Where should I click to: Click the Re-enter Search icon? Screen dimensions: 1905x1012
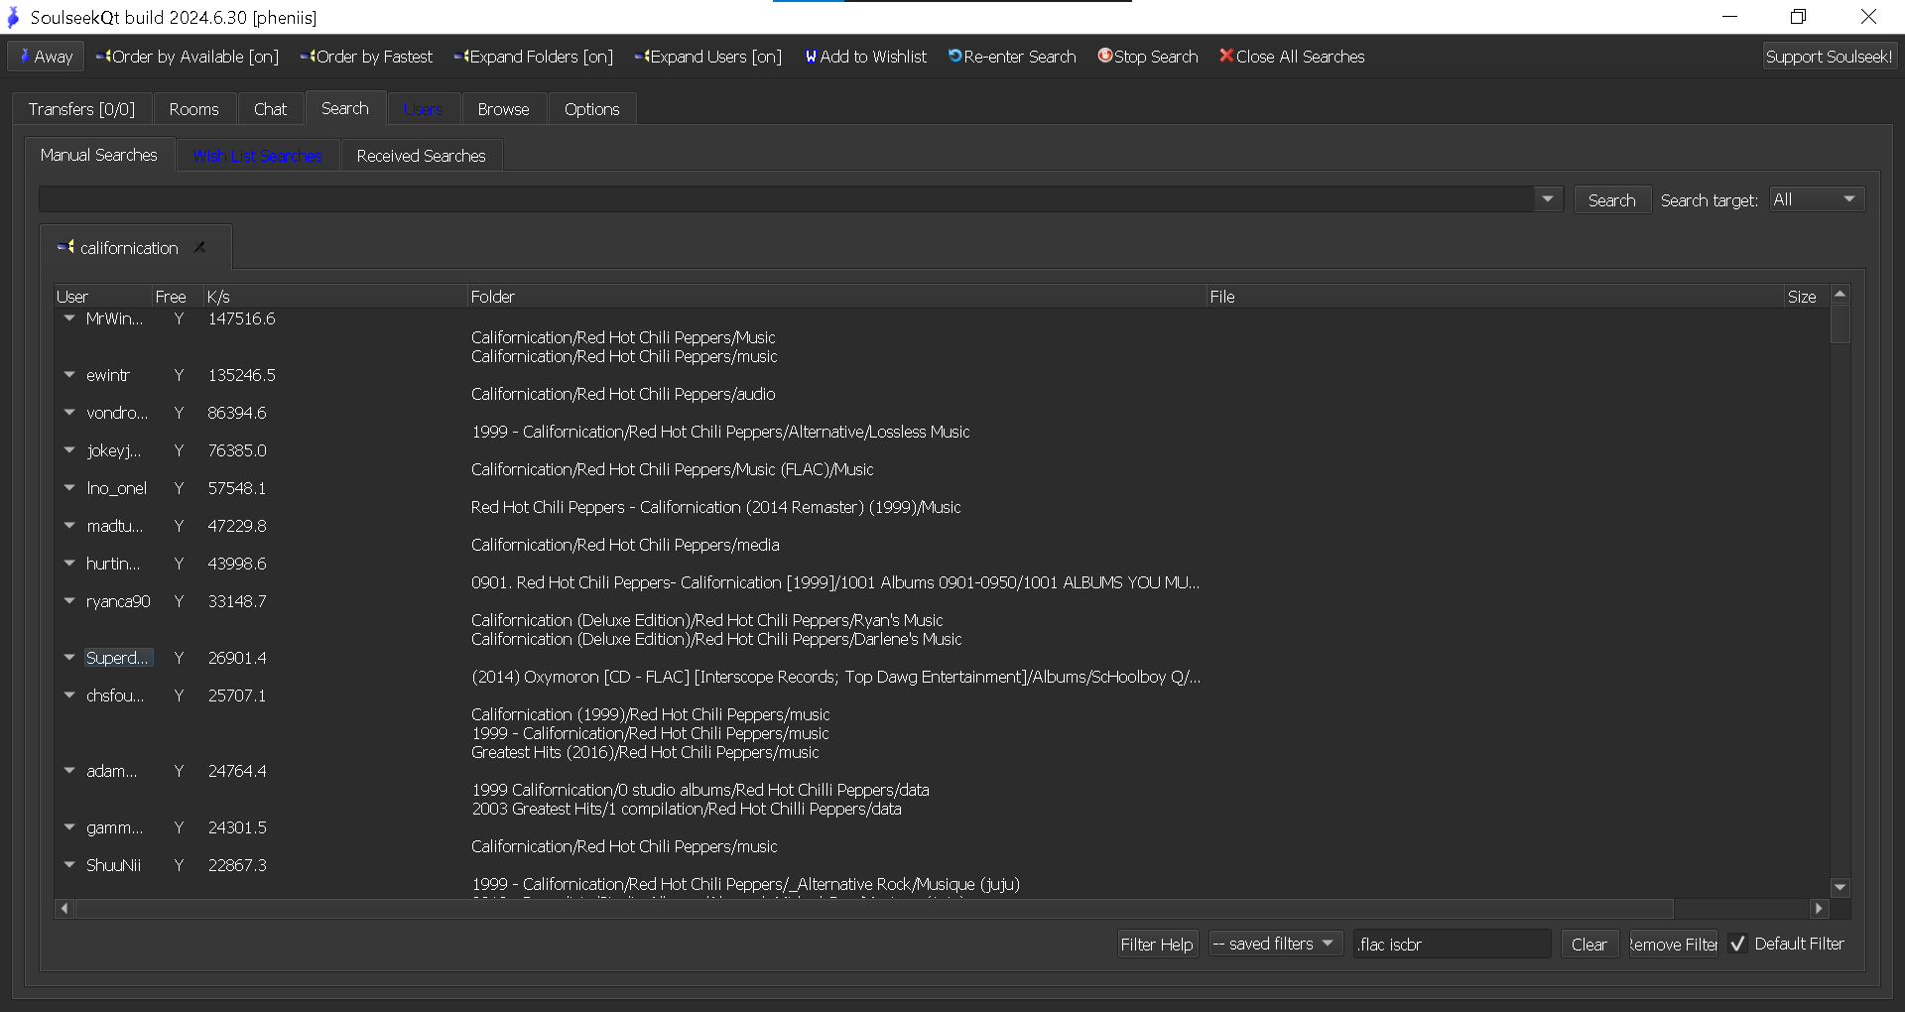pyautogui.click(x=954, y=57)
